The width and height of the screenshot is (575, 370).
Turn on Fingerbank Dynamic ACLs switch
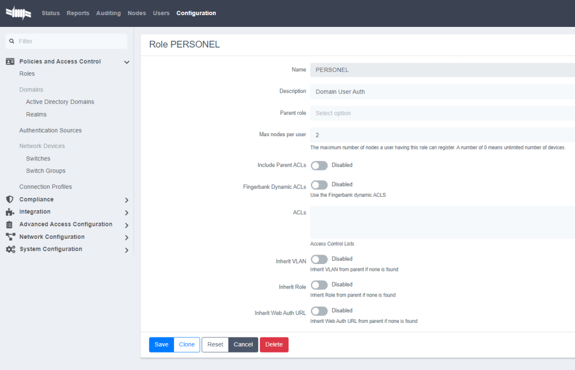[x=319, y=184]
